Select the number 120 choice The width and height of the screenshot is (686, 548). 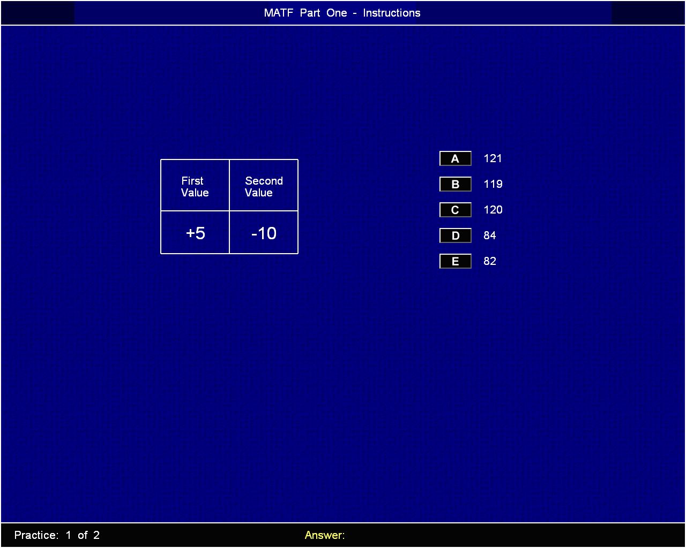tap(493, 210)
